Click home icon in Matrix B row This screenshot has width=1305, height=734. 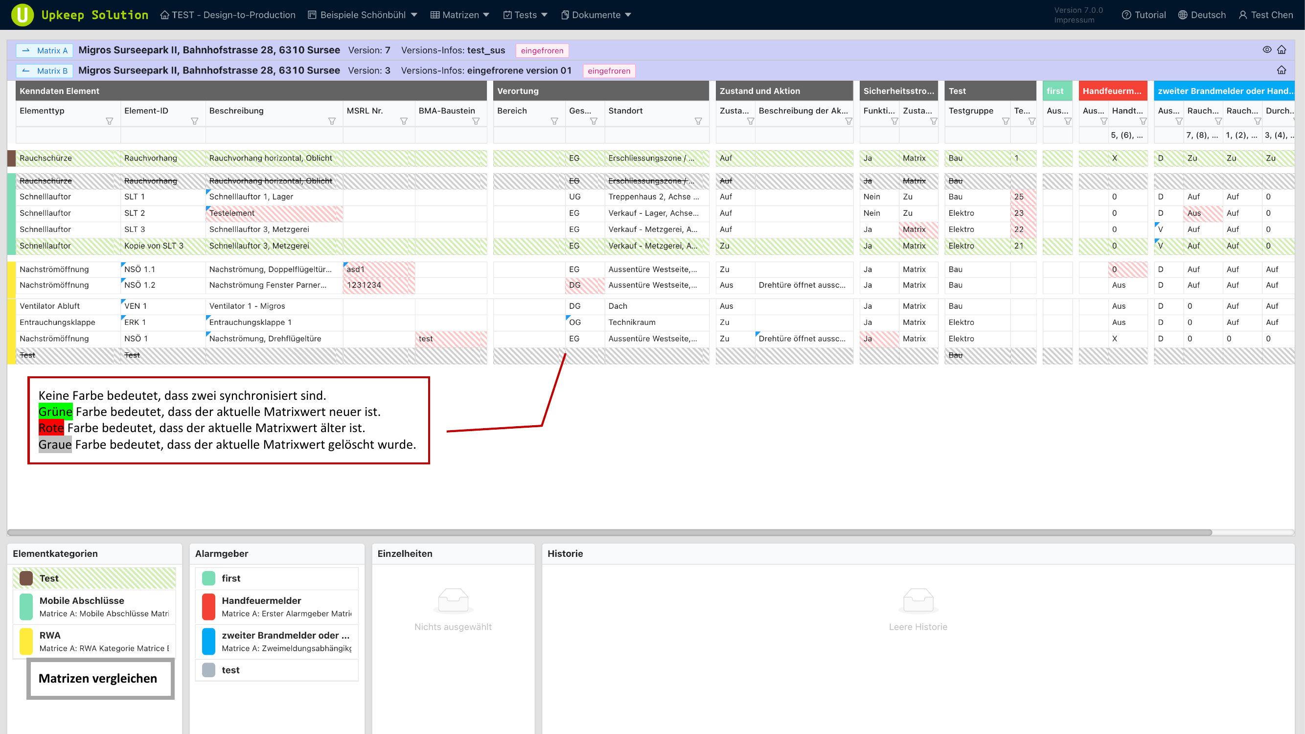[x=1282, y=70]
